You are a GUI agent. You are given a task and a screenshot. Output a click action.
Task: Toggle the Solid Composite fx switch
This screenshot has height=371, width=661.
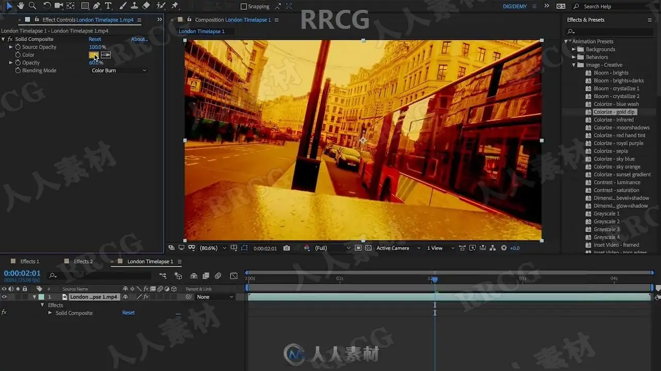tap(10, 39)
